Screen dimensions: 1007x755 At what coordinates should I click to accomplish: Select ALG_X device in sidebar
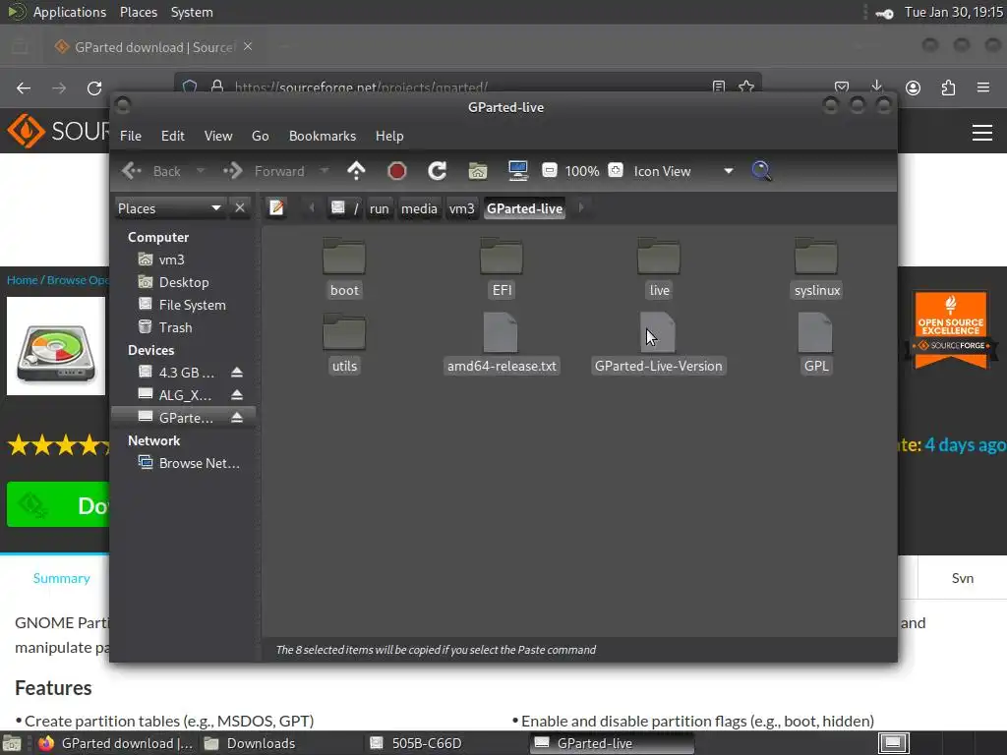(x=185, y=395)
